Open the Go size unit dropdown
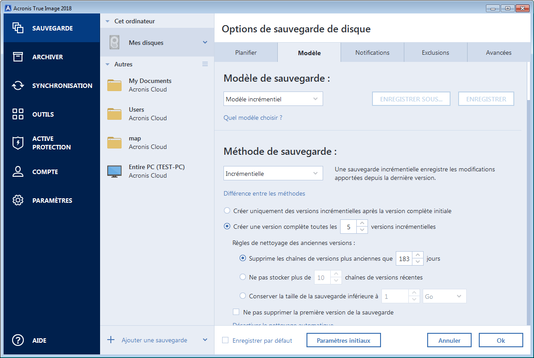Image resolution: width=534 pixels, height=358 pixels. (444, 297)
